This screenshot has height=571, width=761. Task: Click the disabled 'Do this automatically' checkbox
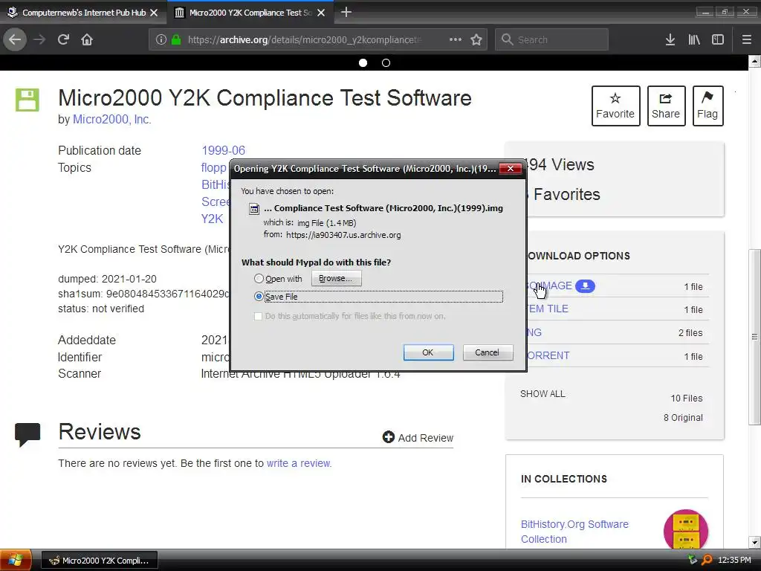258,316
